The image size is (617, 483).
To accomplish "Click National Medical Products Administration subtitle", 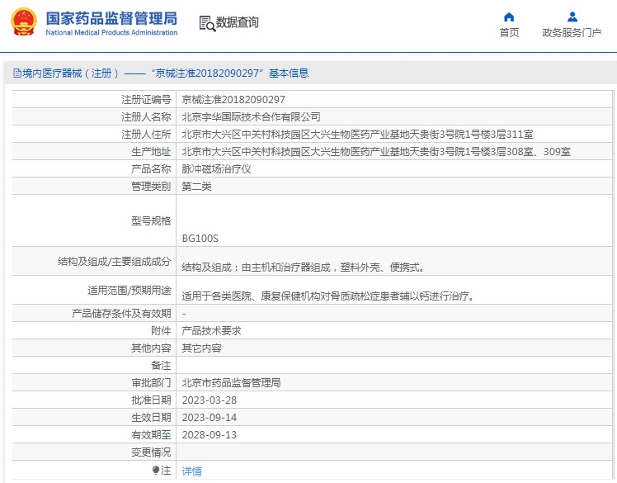I will coord(111,33).
